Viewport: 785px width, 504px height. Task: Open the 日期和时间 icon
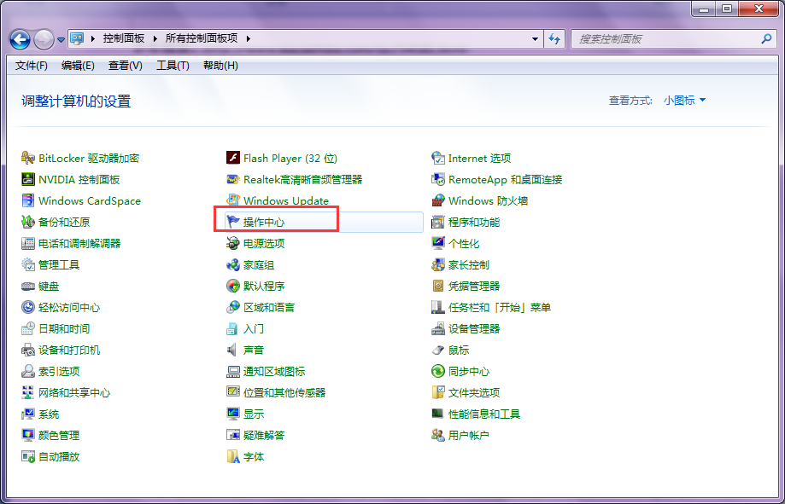(x=27, y=328)
